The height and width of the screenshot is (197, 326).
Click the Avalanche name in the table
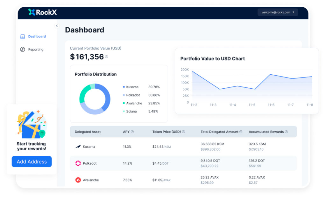click(91, 180)
